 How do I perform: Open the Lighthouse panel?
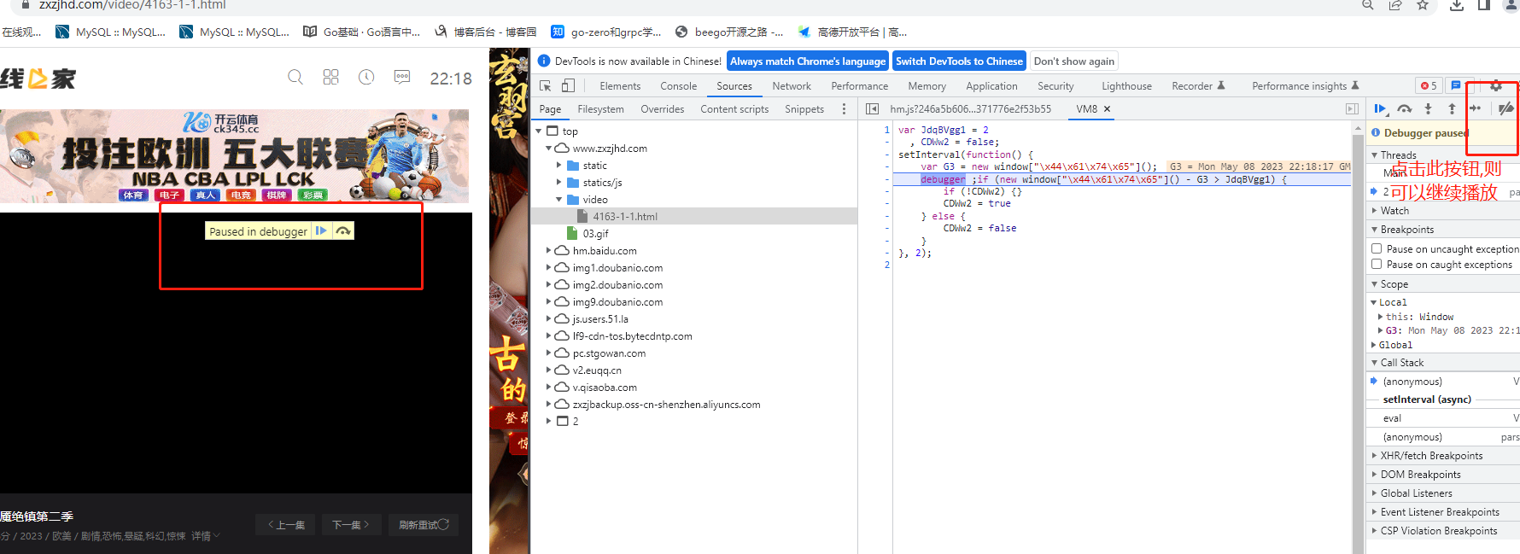pyautogui.click(x=1126, y=86)
